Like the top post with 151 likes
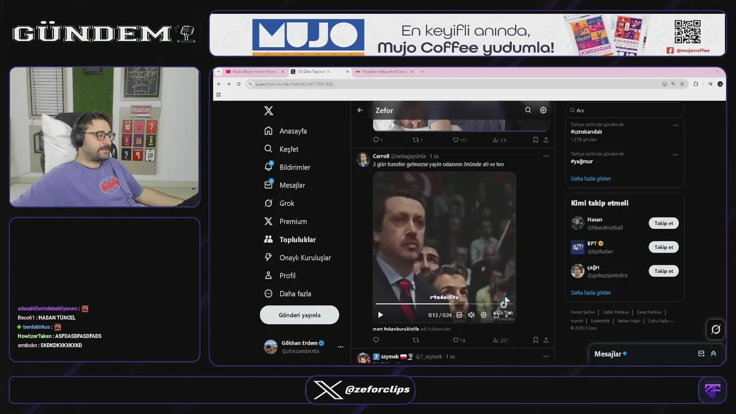The height and width of the screenshot is (414, 736). click(x=459, y=140)
